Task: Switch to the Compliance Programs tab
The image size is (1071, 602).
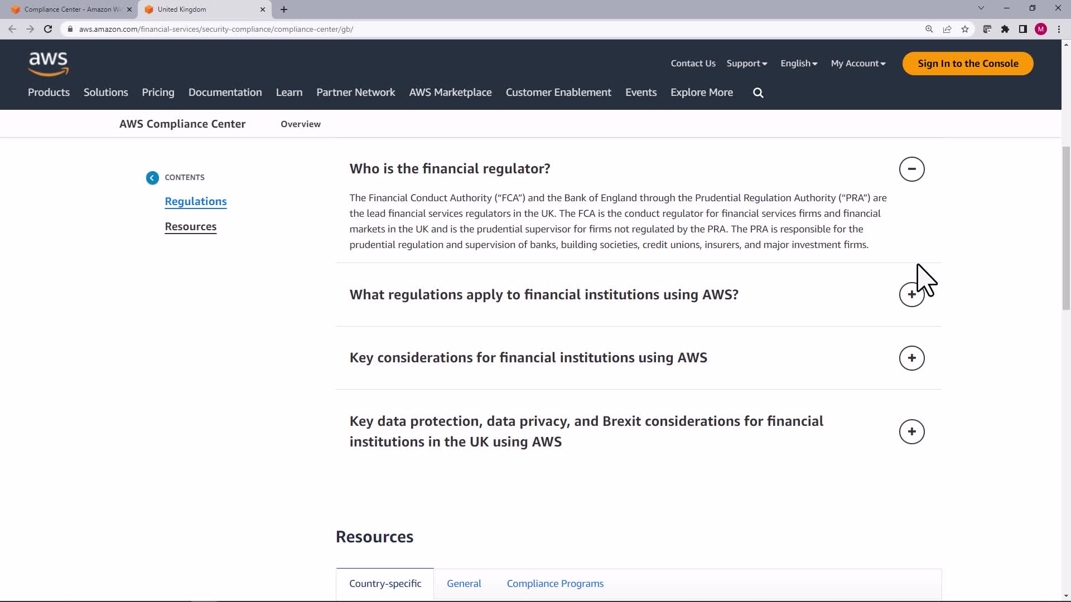Action: tap(555, 584)
